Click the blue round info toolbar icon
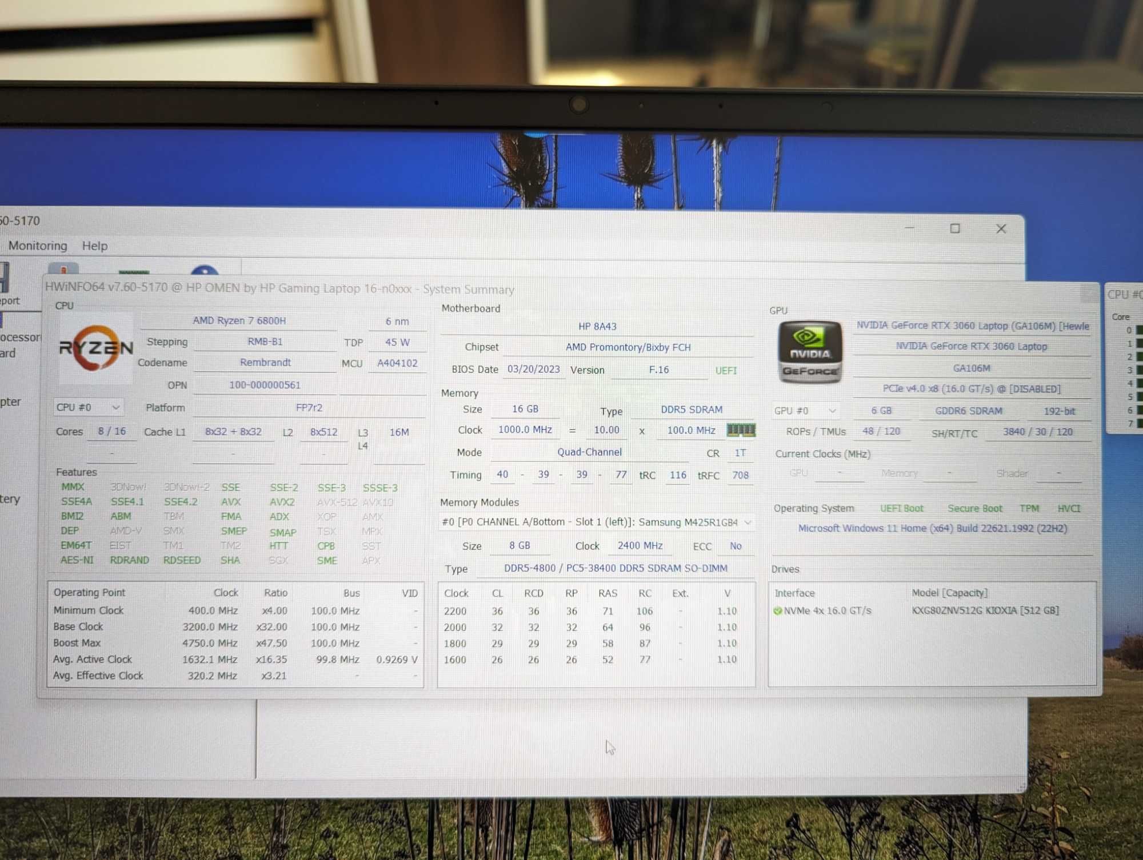Viewport: 1143px width, 860px height. point(205,271)
